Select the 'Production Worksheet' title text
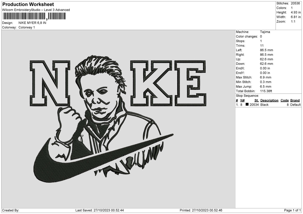This screenshot has width=303, height=214. [28, 5]
